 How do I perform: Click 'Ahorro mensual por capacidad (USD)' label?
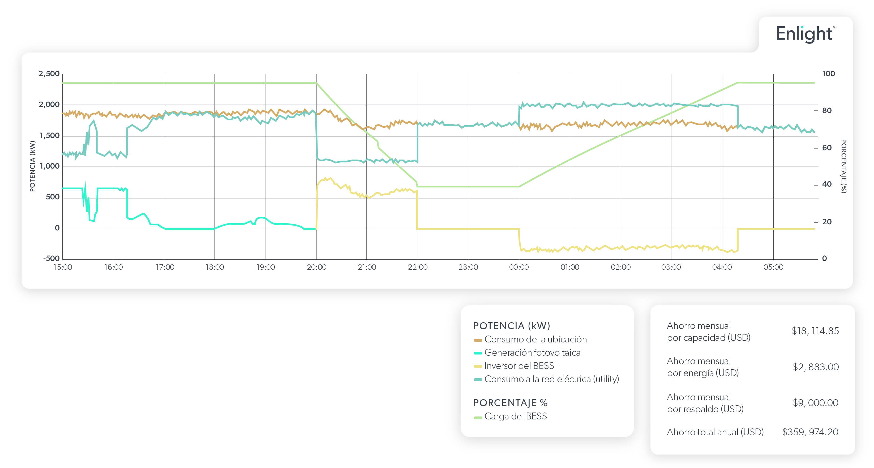point(708,332)
